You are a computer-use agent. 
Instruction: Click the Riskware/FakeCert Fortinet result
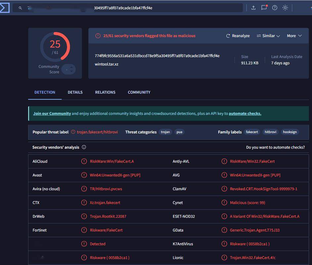point(106,230)
